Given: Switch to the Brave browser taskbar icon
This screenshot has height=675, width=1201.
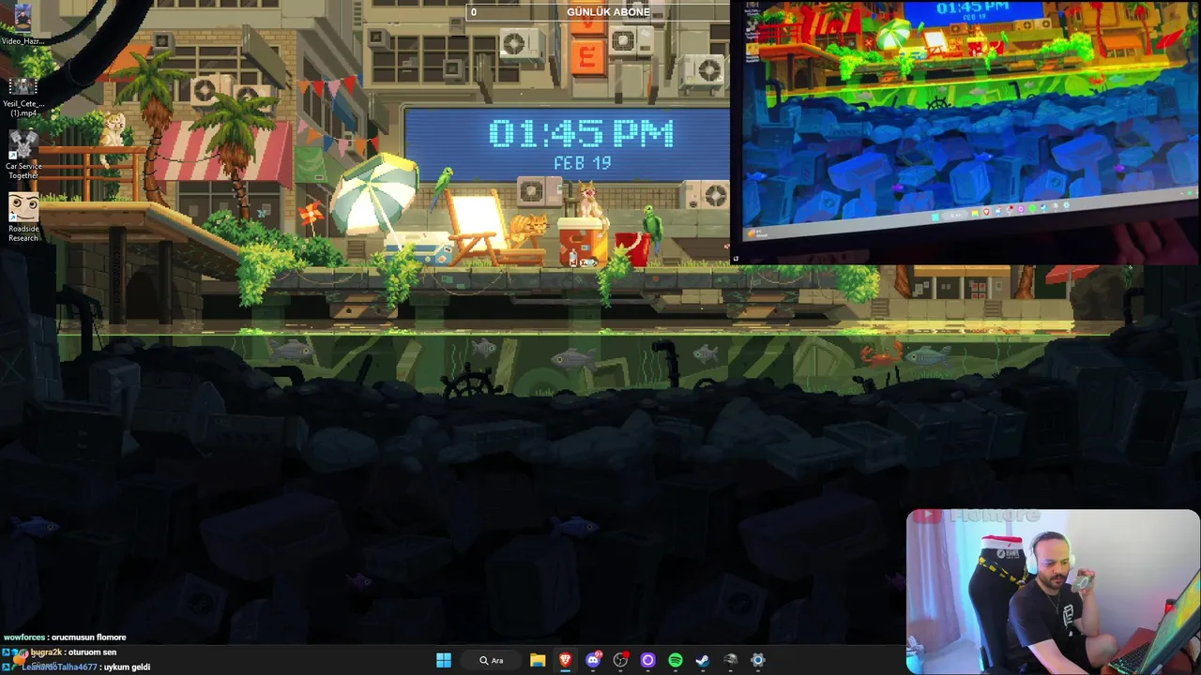Looking at the screenshot, I should (565, 660).
